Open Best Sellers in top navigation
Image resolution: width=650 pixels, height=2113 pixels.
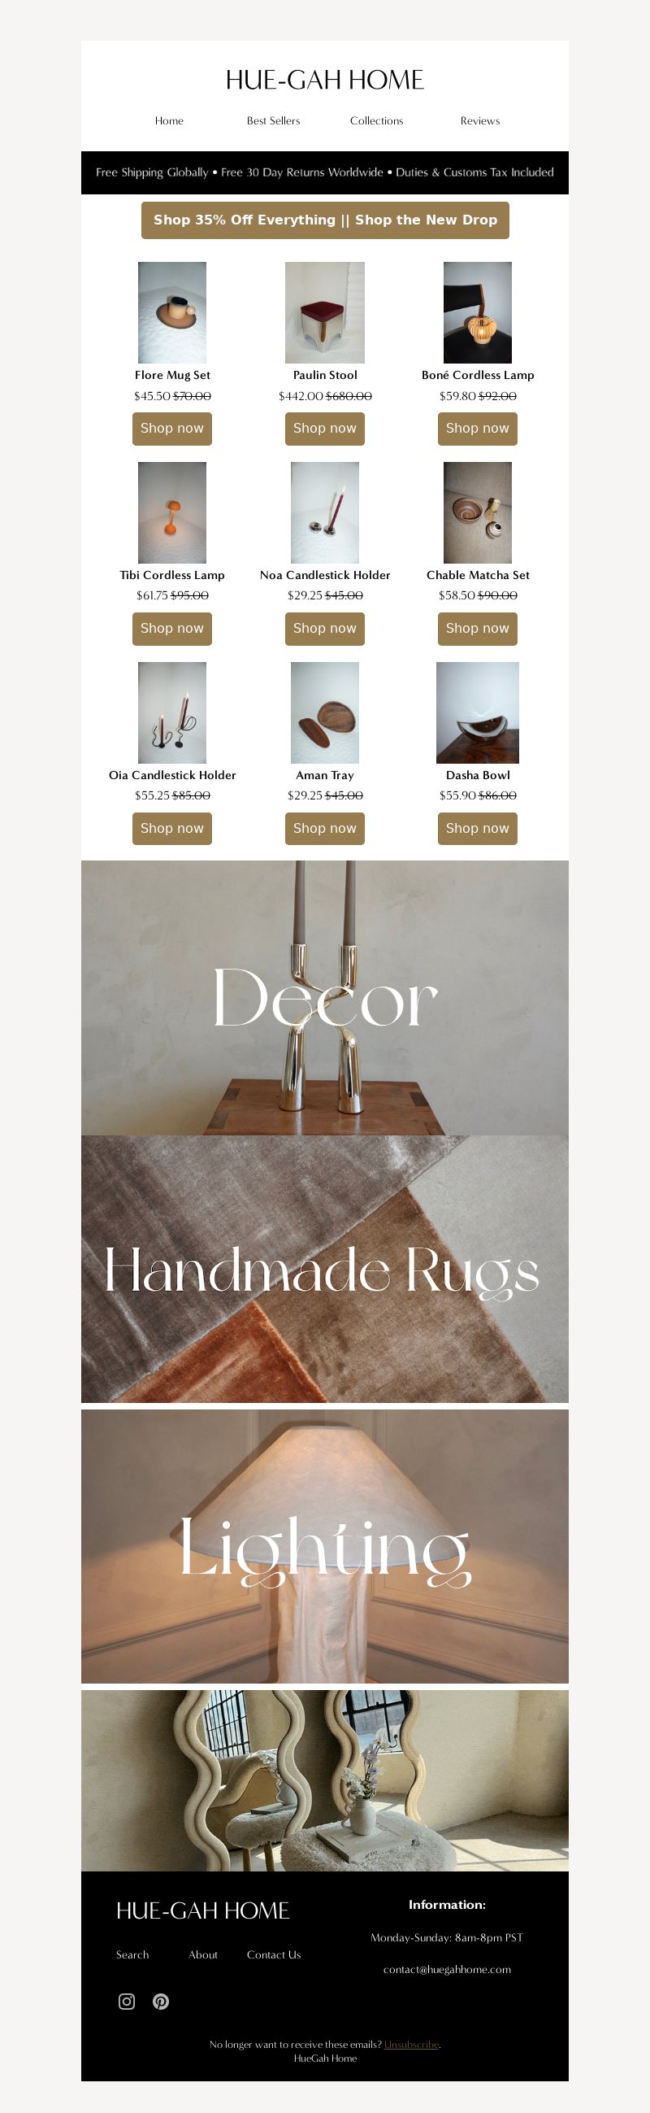click(x=273, y=120)
